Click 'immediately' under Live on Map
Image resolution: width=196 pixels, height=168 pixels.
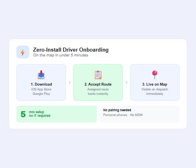[x=155, y=94]
